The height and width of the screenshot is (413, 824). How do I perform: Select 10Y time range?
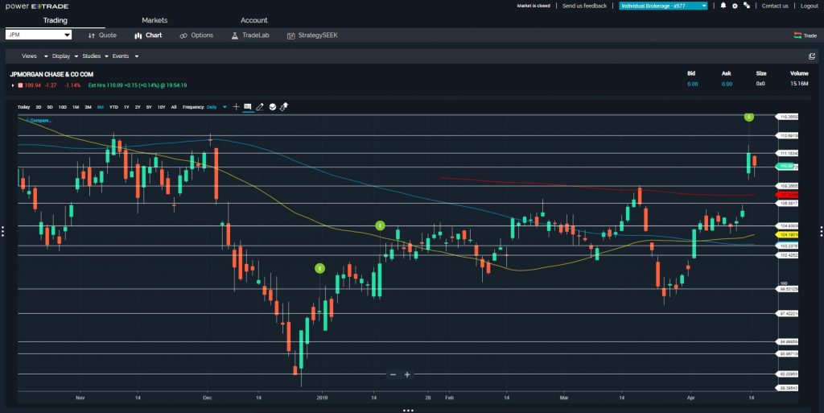(161, 107)
